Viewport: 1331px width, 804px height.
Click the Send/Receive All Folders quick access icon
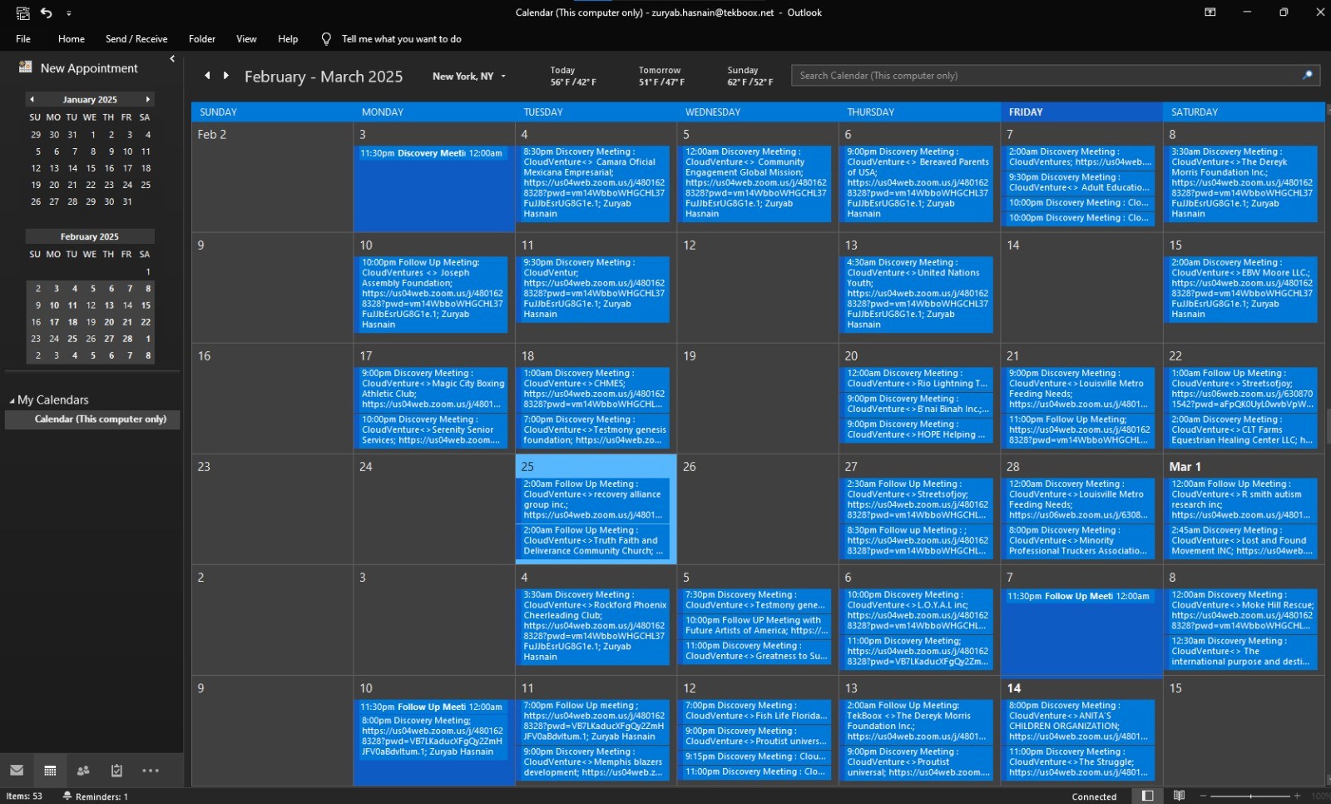(x=22, y=12)
